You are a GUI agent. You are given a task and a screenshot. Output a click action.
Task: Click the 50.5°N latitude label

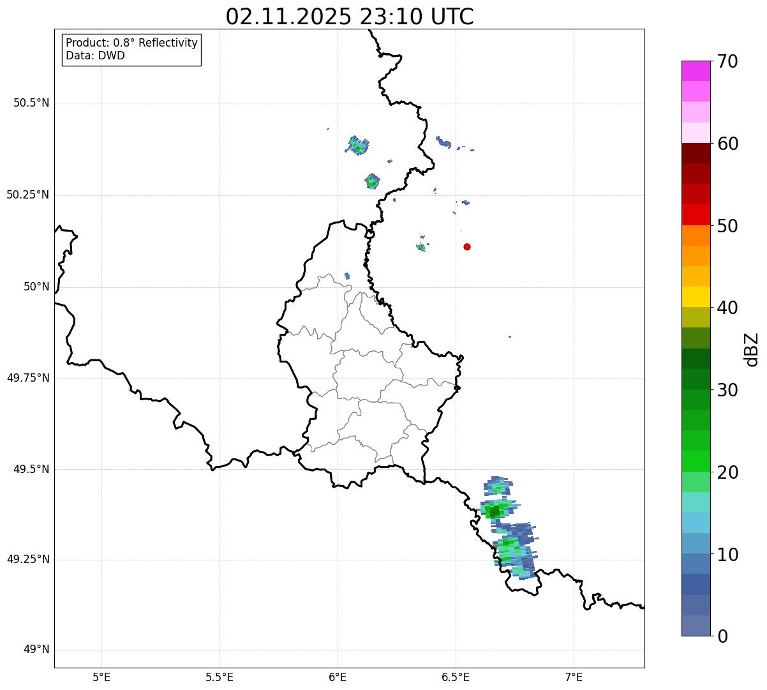31,103
